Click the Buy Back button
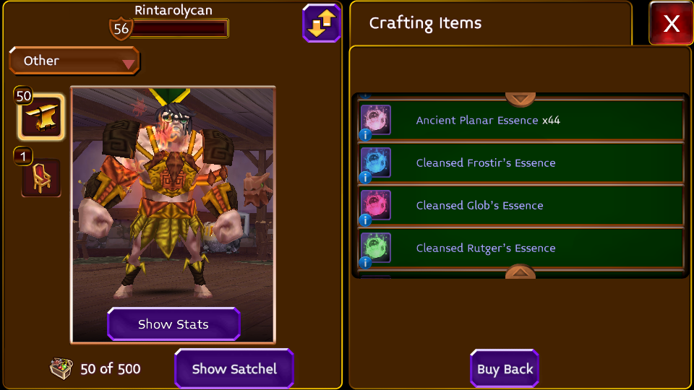The image size is (694, 390). [x=505, y=369]
